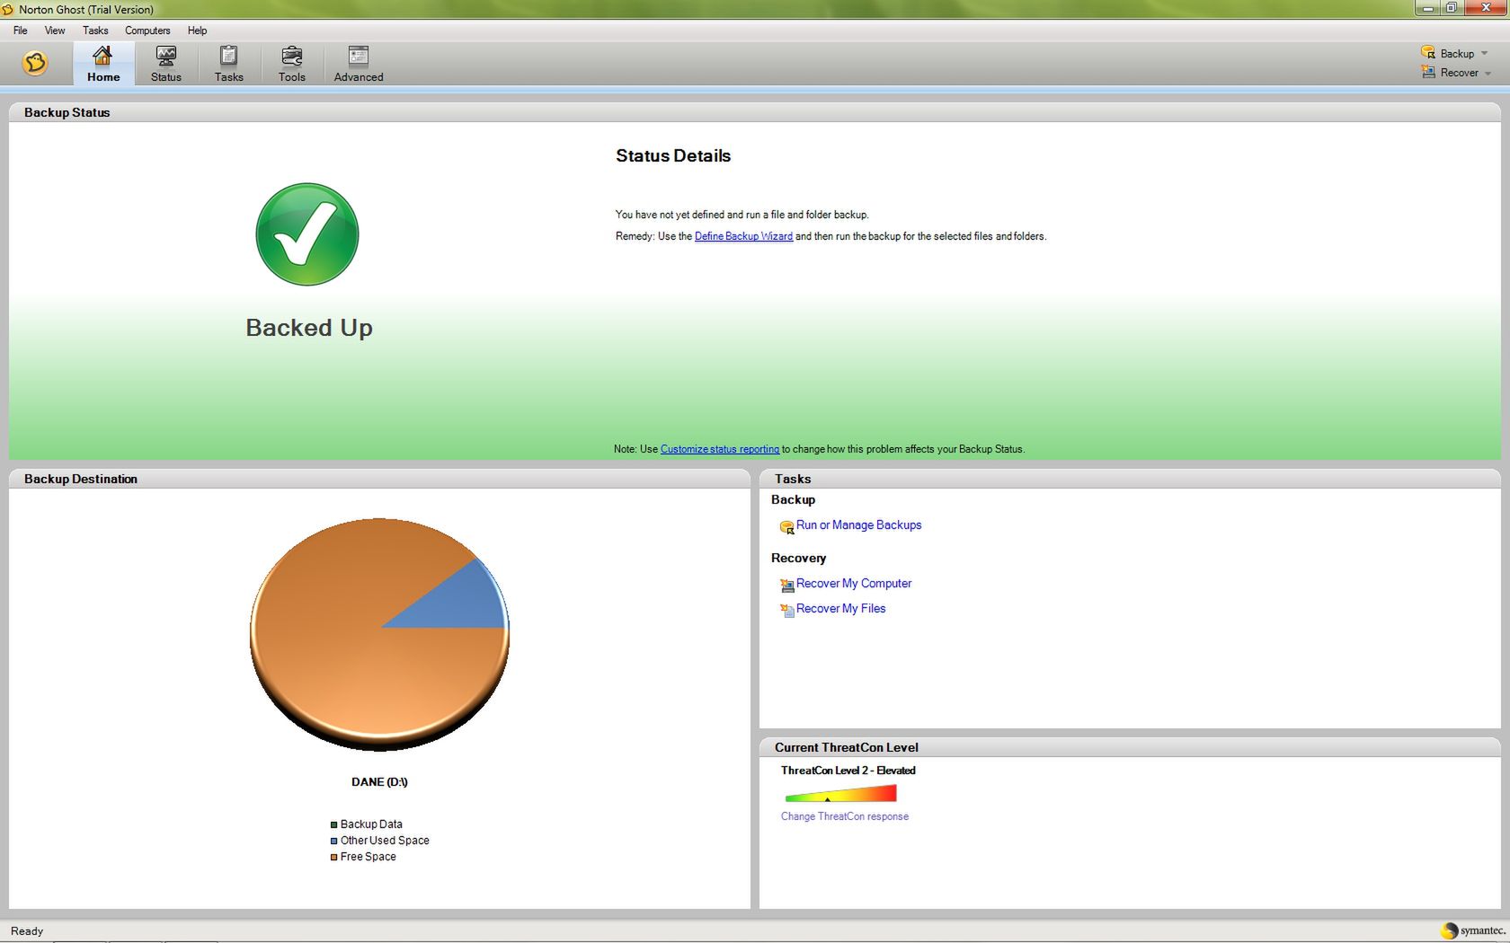Open the Define Backup Wizard link

pos(743,236)
